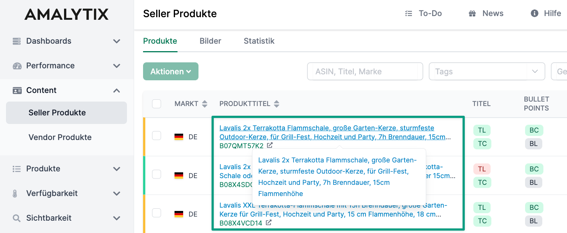Click the To-Do checklist icon
Viewport: 567px width, 233px height.
coord(409,13)
